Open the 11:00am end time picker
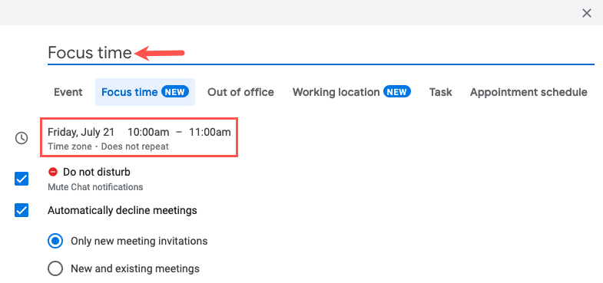The width and height of the screenshot is (603, 283). (210, 132)
